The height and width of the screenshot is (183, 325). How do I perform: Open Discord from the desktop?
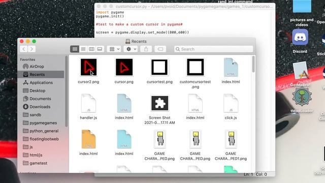point(300,37)
